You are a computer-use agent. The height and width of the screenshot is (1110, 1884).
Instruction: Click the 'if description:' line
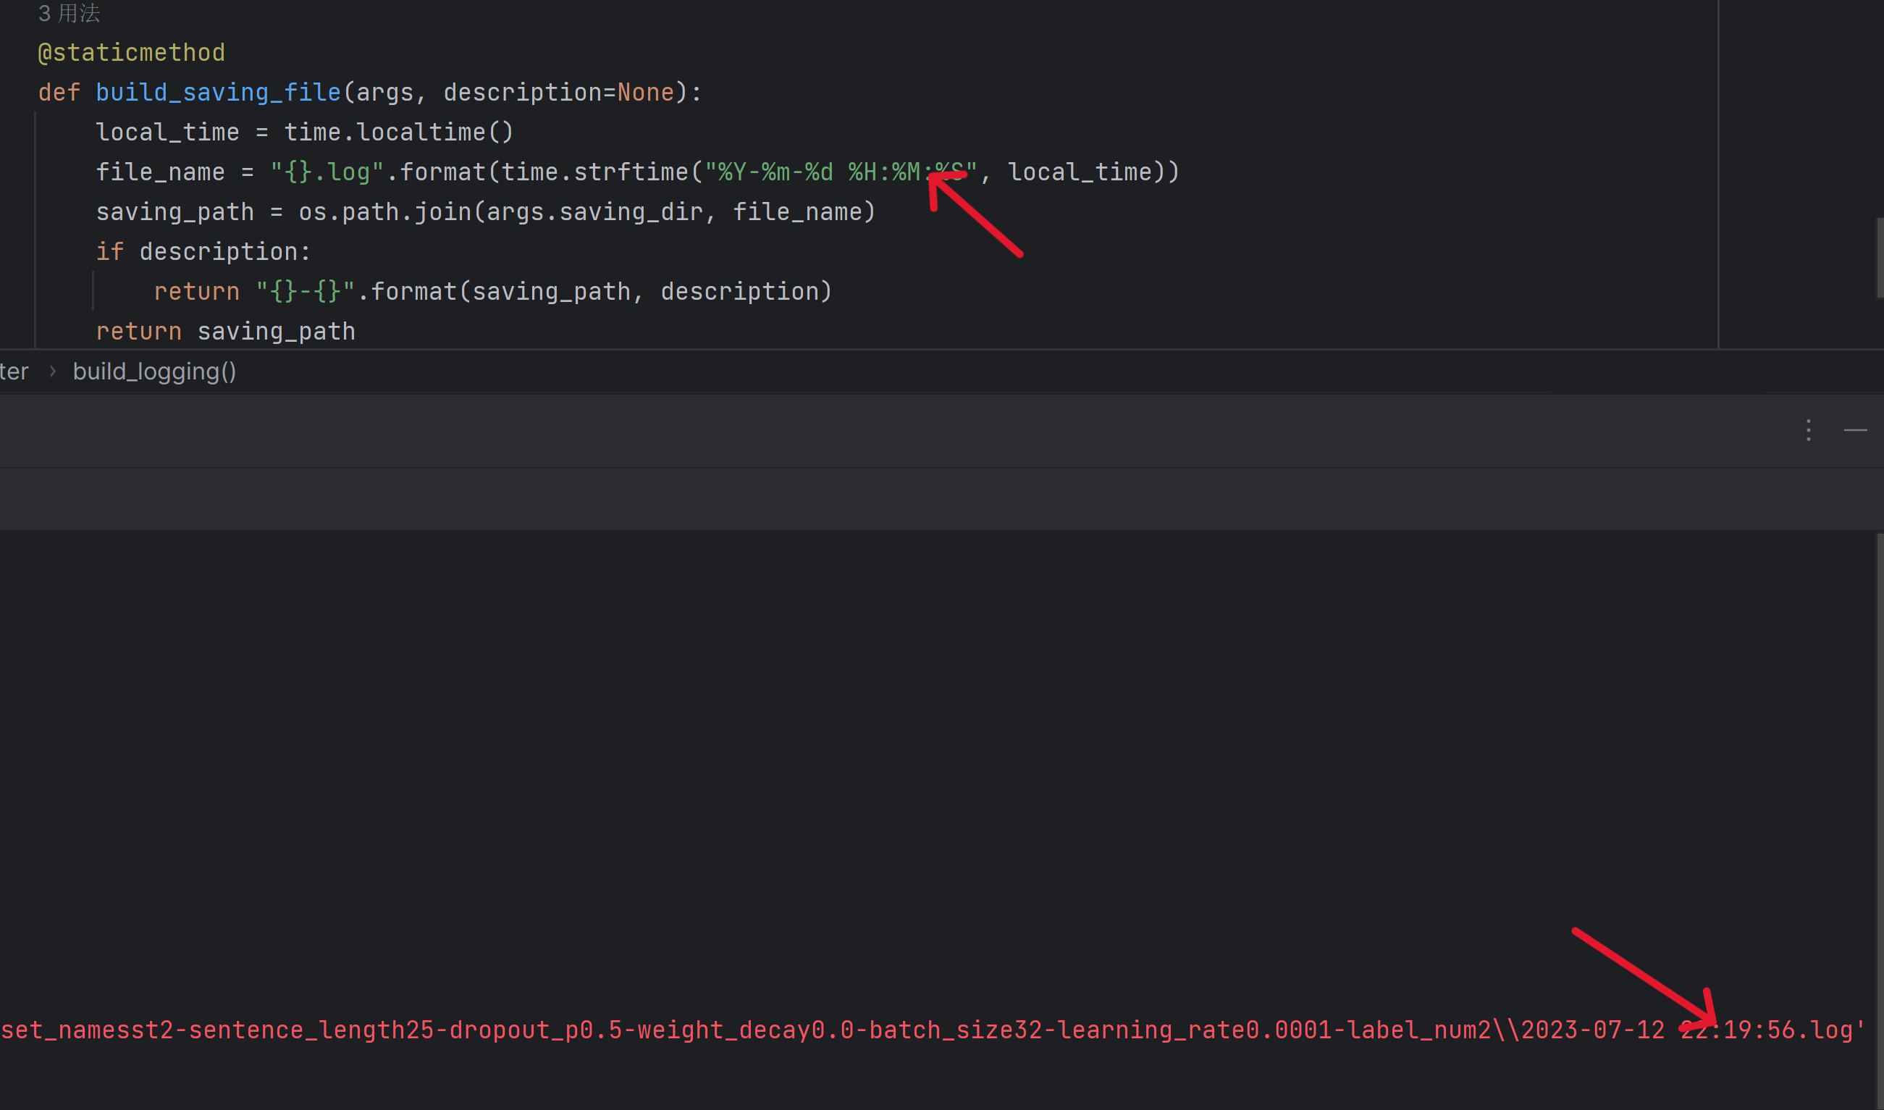click(203, 251)
